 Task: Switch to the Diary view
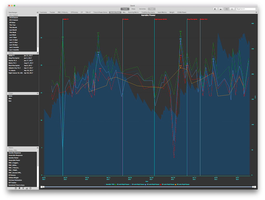[133, 9]
